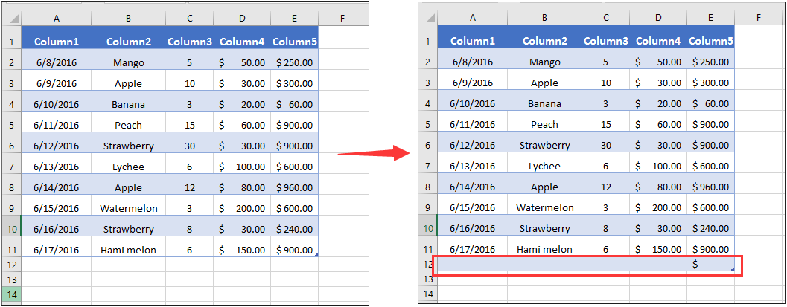
Task: Select Hami melon cell in right sheet
Action: pyautogui.click(x=544, y=250)
